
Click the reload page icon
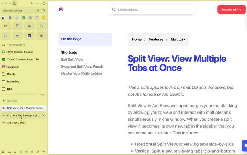[44, 3]
